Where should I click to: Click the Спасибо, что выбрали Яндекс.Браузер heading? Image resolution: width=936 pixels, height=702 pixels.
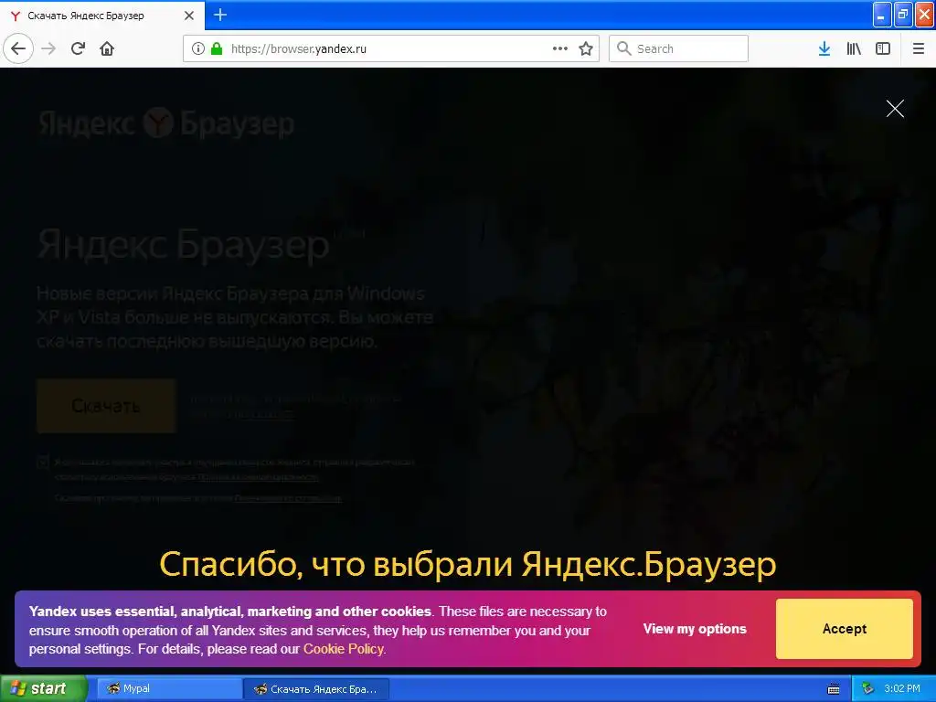click(x=467, y=563)
